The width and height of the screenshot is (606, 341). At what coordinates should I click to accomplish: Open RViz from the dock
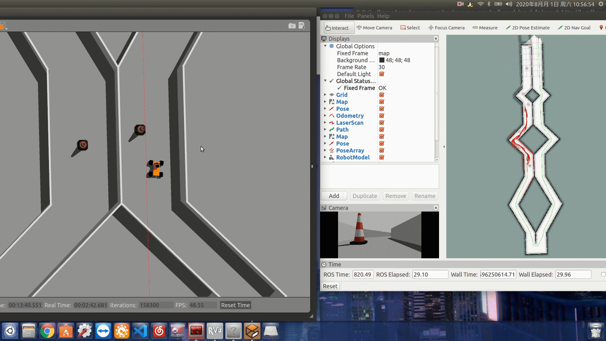coord(215,331)
